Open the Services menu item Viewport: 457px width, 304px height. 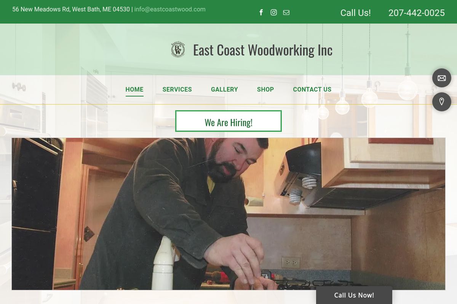click(177, 90)
